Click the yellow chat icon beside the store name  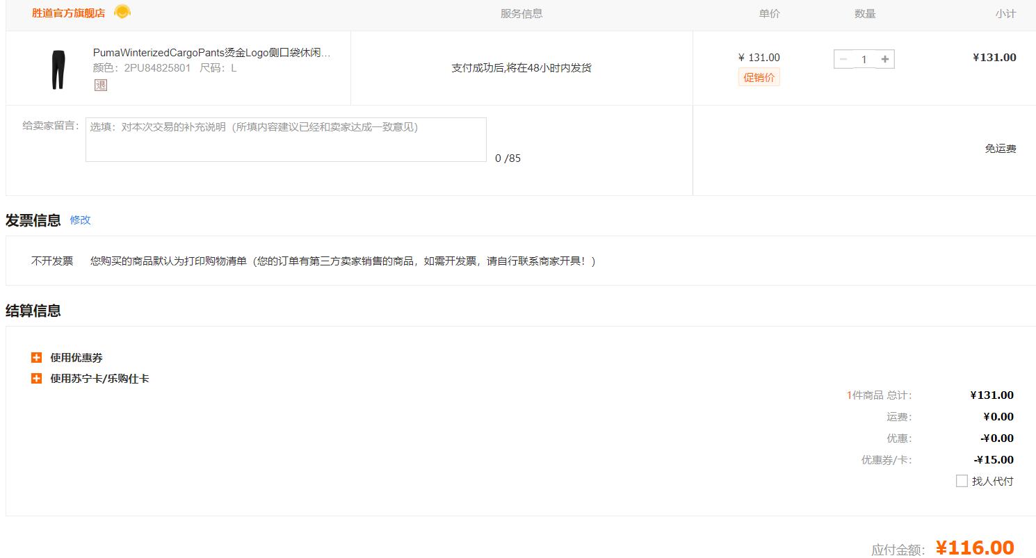tap(122, 12)
